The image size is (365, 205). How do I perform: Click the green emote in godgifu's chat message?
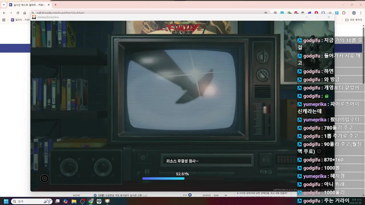click(x=327, y=96)
